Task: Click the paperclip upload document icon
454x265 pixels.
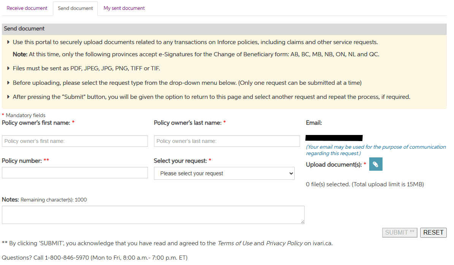Action: (375, 164)
